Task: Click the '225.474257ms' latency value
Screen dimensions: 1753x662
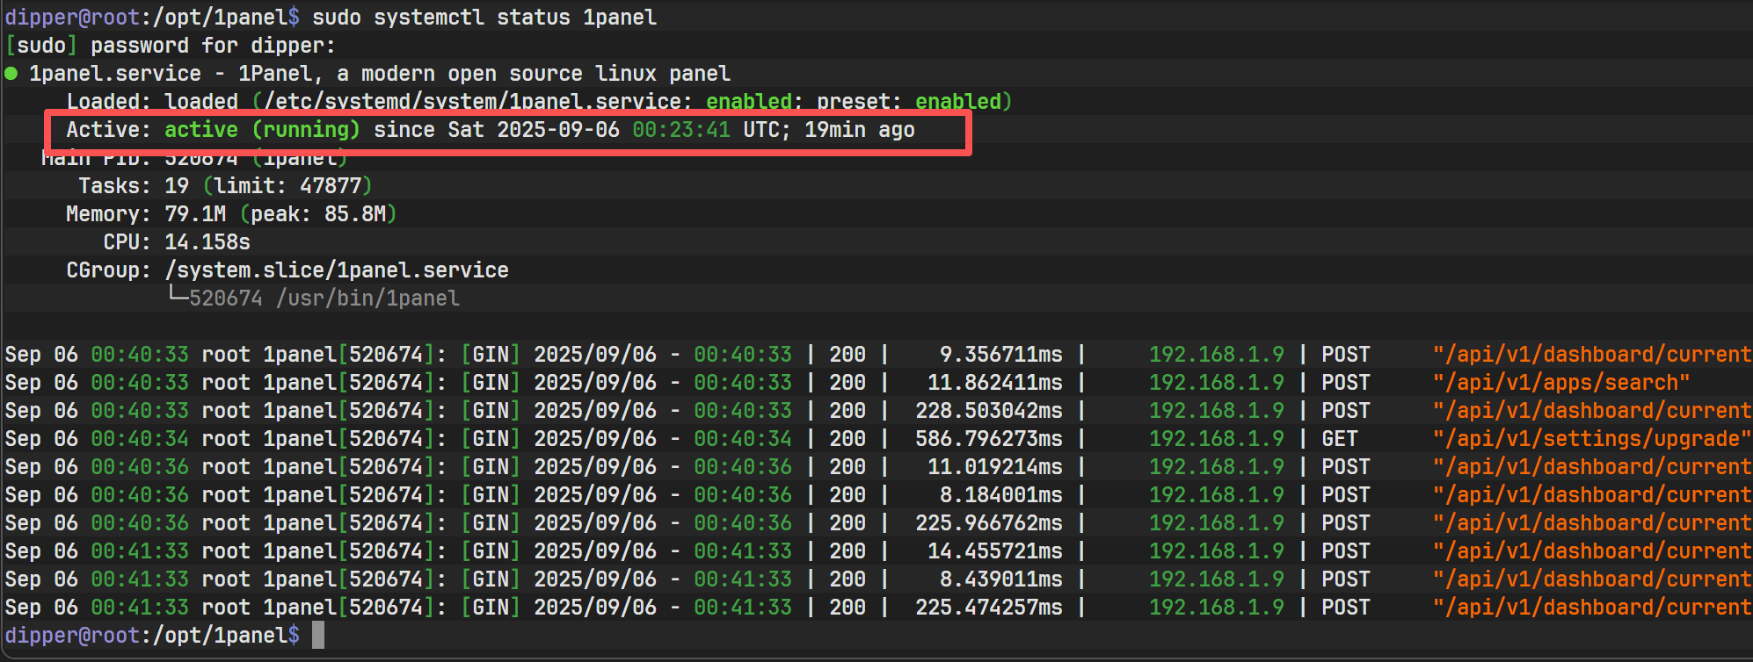Action: 988,608
